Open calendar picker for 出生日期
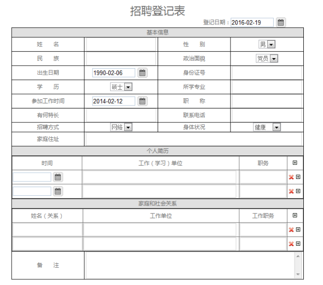 (x=142, y=73)
